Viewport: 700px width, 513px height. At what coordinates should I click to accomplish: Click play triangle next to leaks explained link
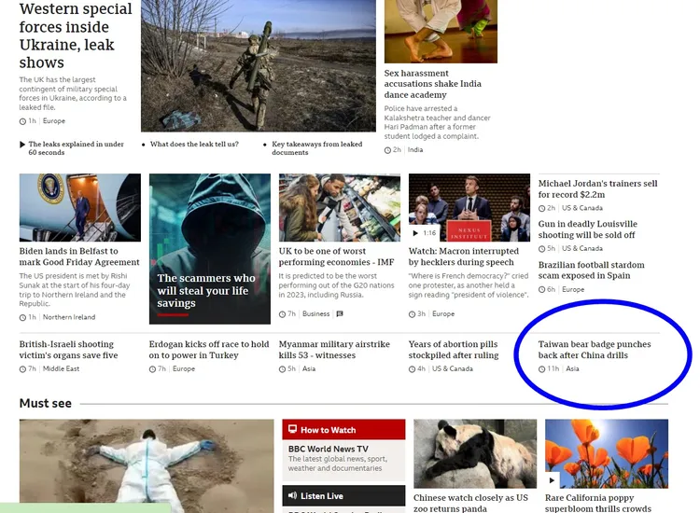point(22,145)
